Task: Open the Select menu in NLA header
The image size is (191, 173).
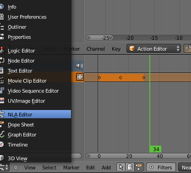Action: (x=49, y=168)
